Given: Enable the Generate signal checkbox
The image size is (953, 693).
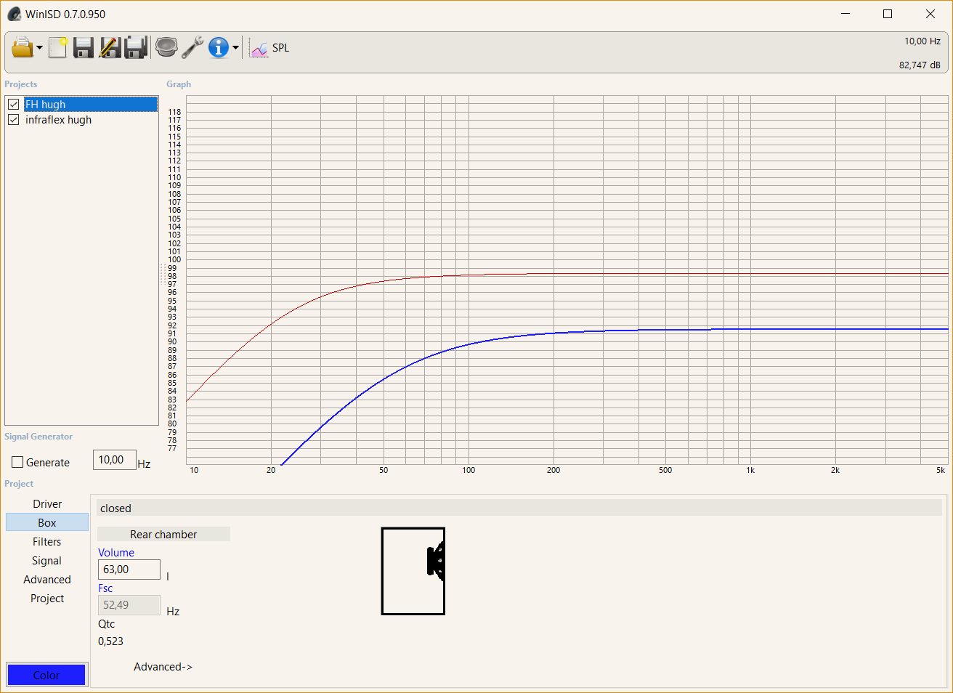Looking at the screenshot, I should tap(17, 462).
